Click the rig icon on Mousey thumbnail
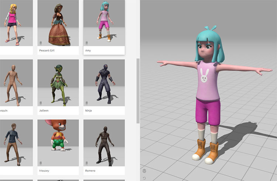The image size is (277, 181). point(41,163)
